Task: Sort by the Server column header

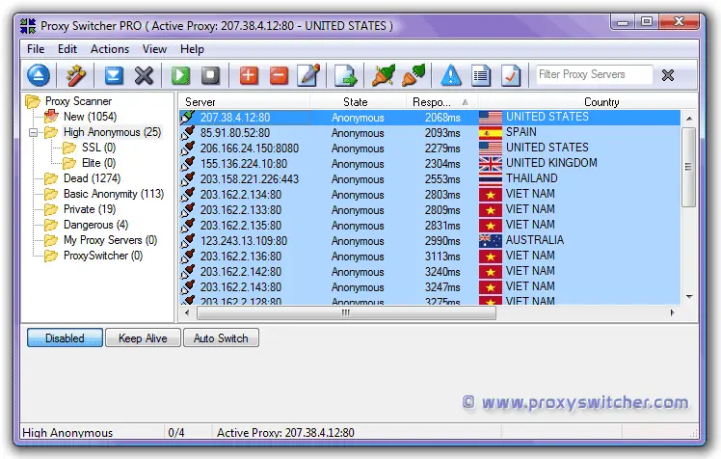Action: tap(244, 101)
